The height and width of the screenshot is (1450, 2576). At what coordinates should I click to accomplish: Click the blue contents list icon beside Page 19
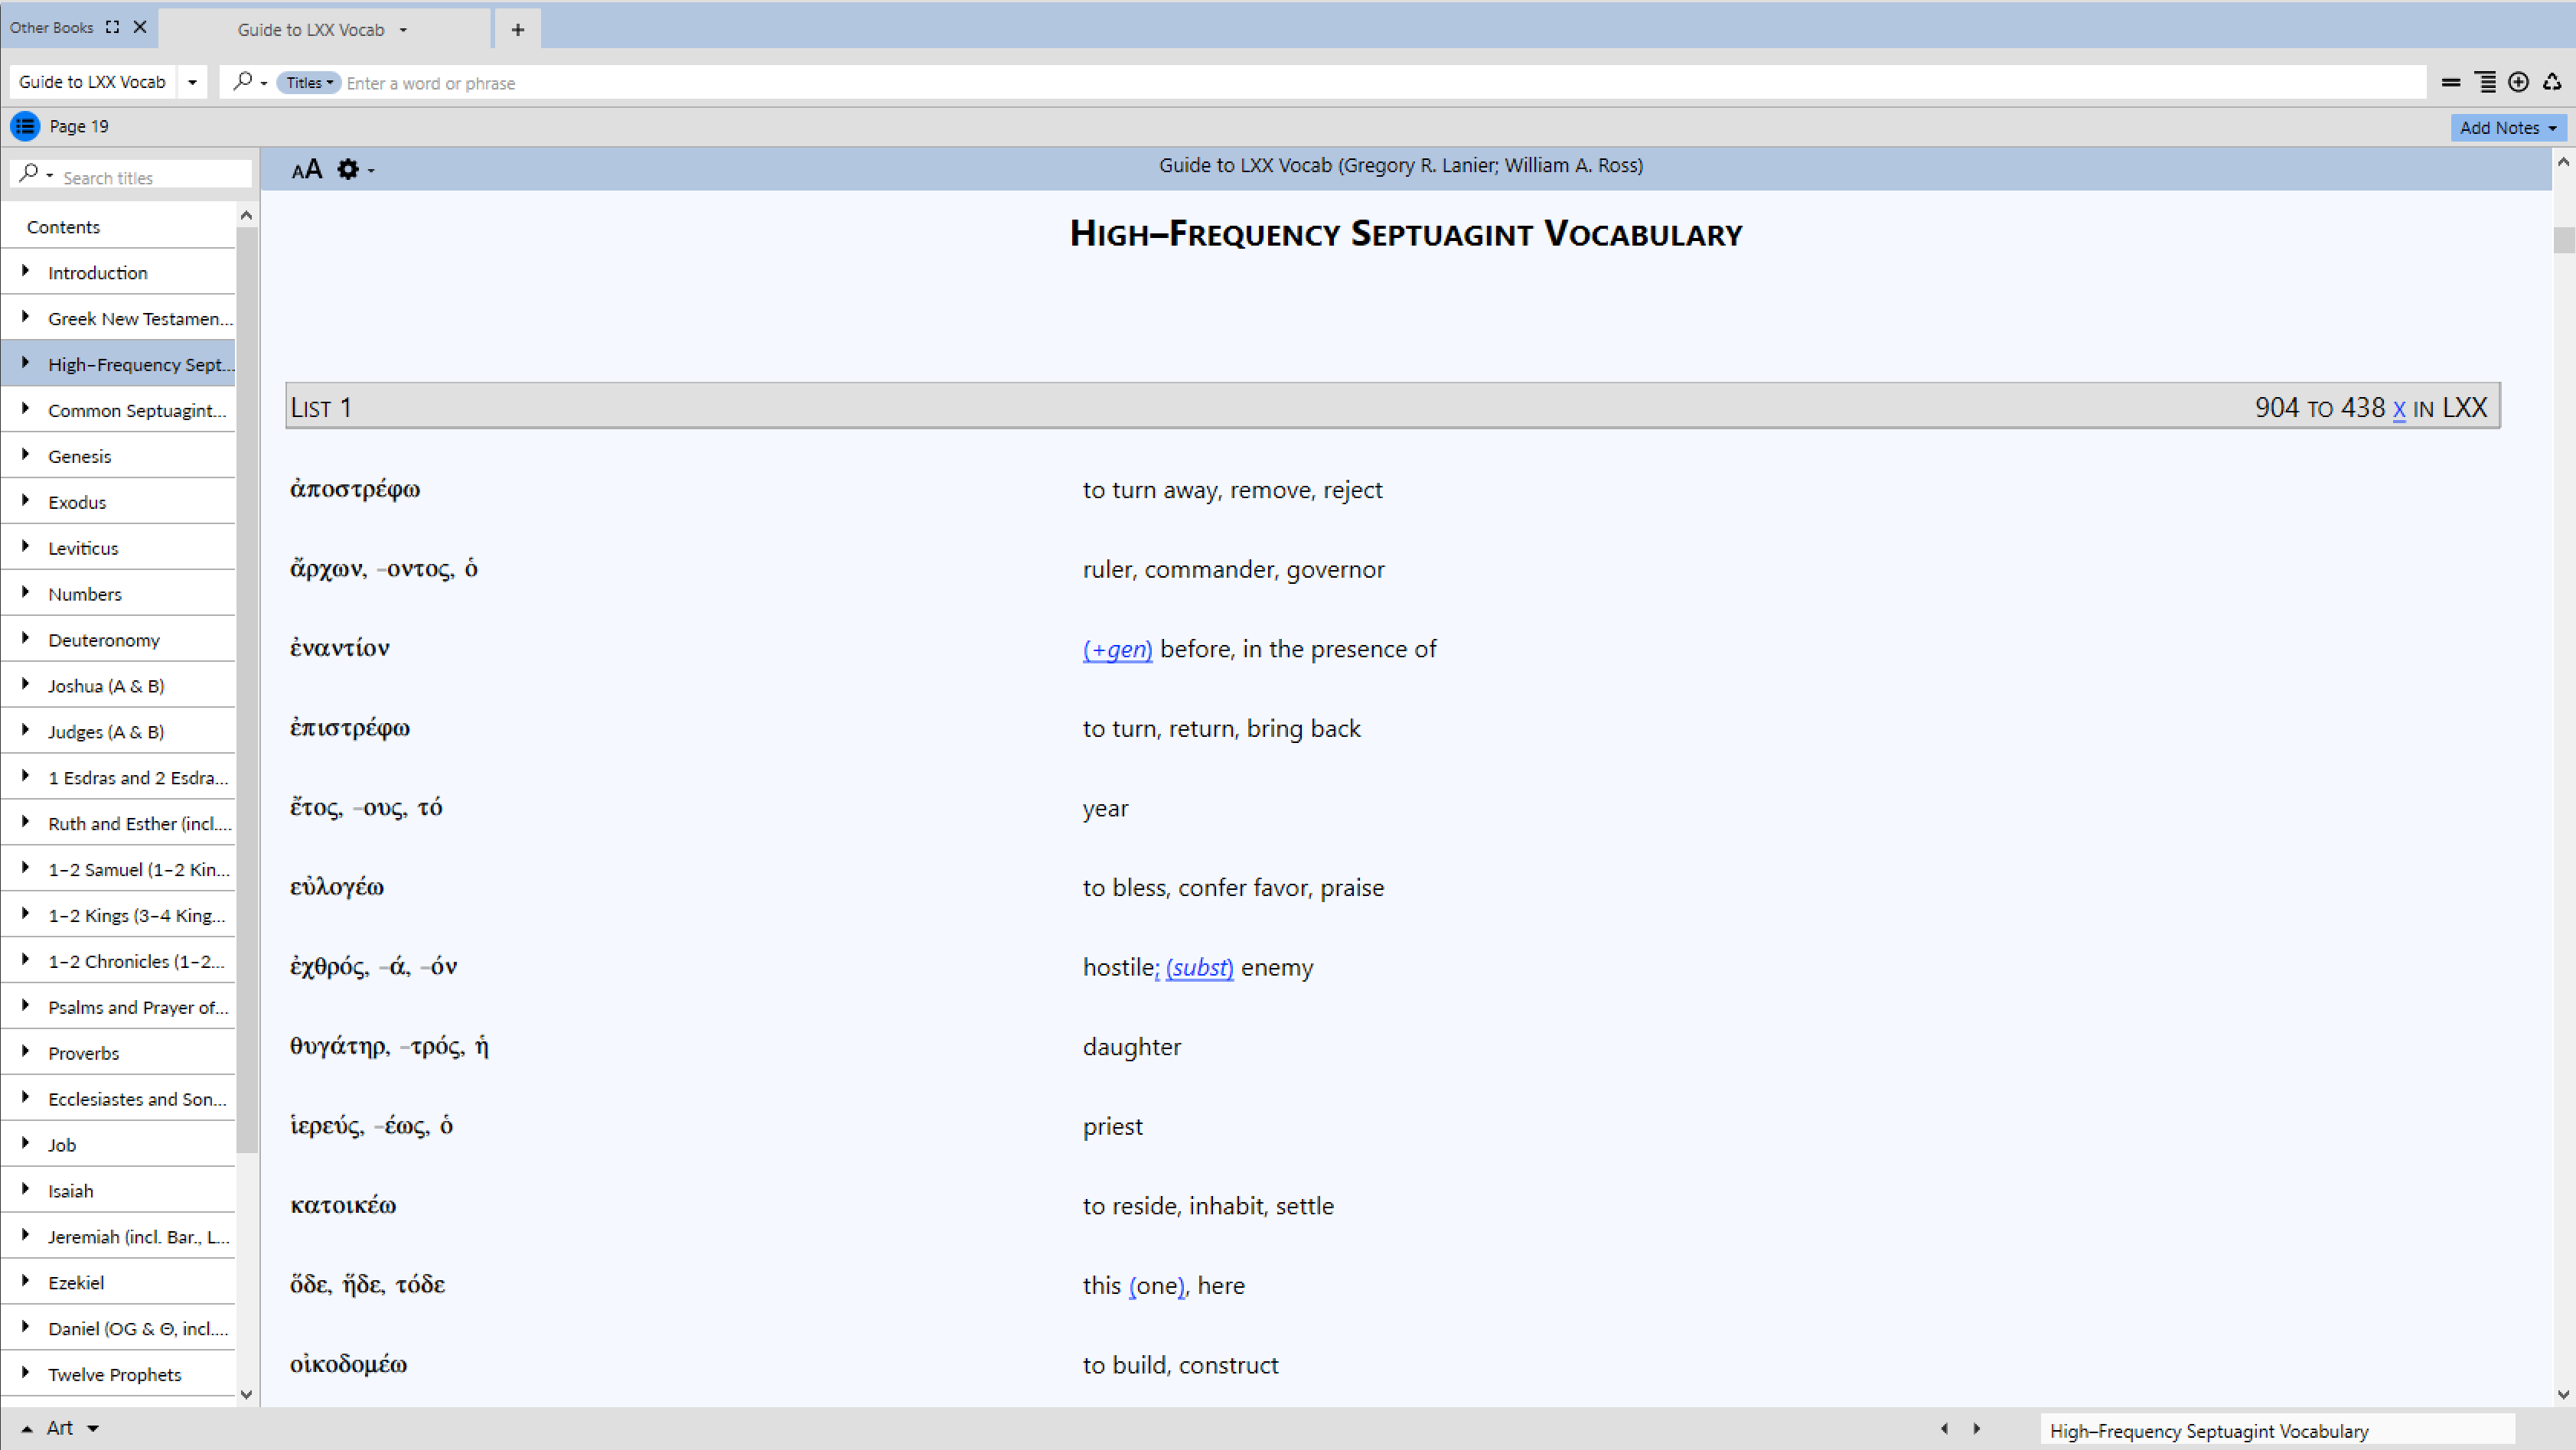25,126
